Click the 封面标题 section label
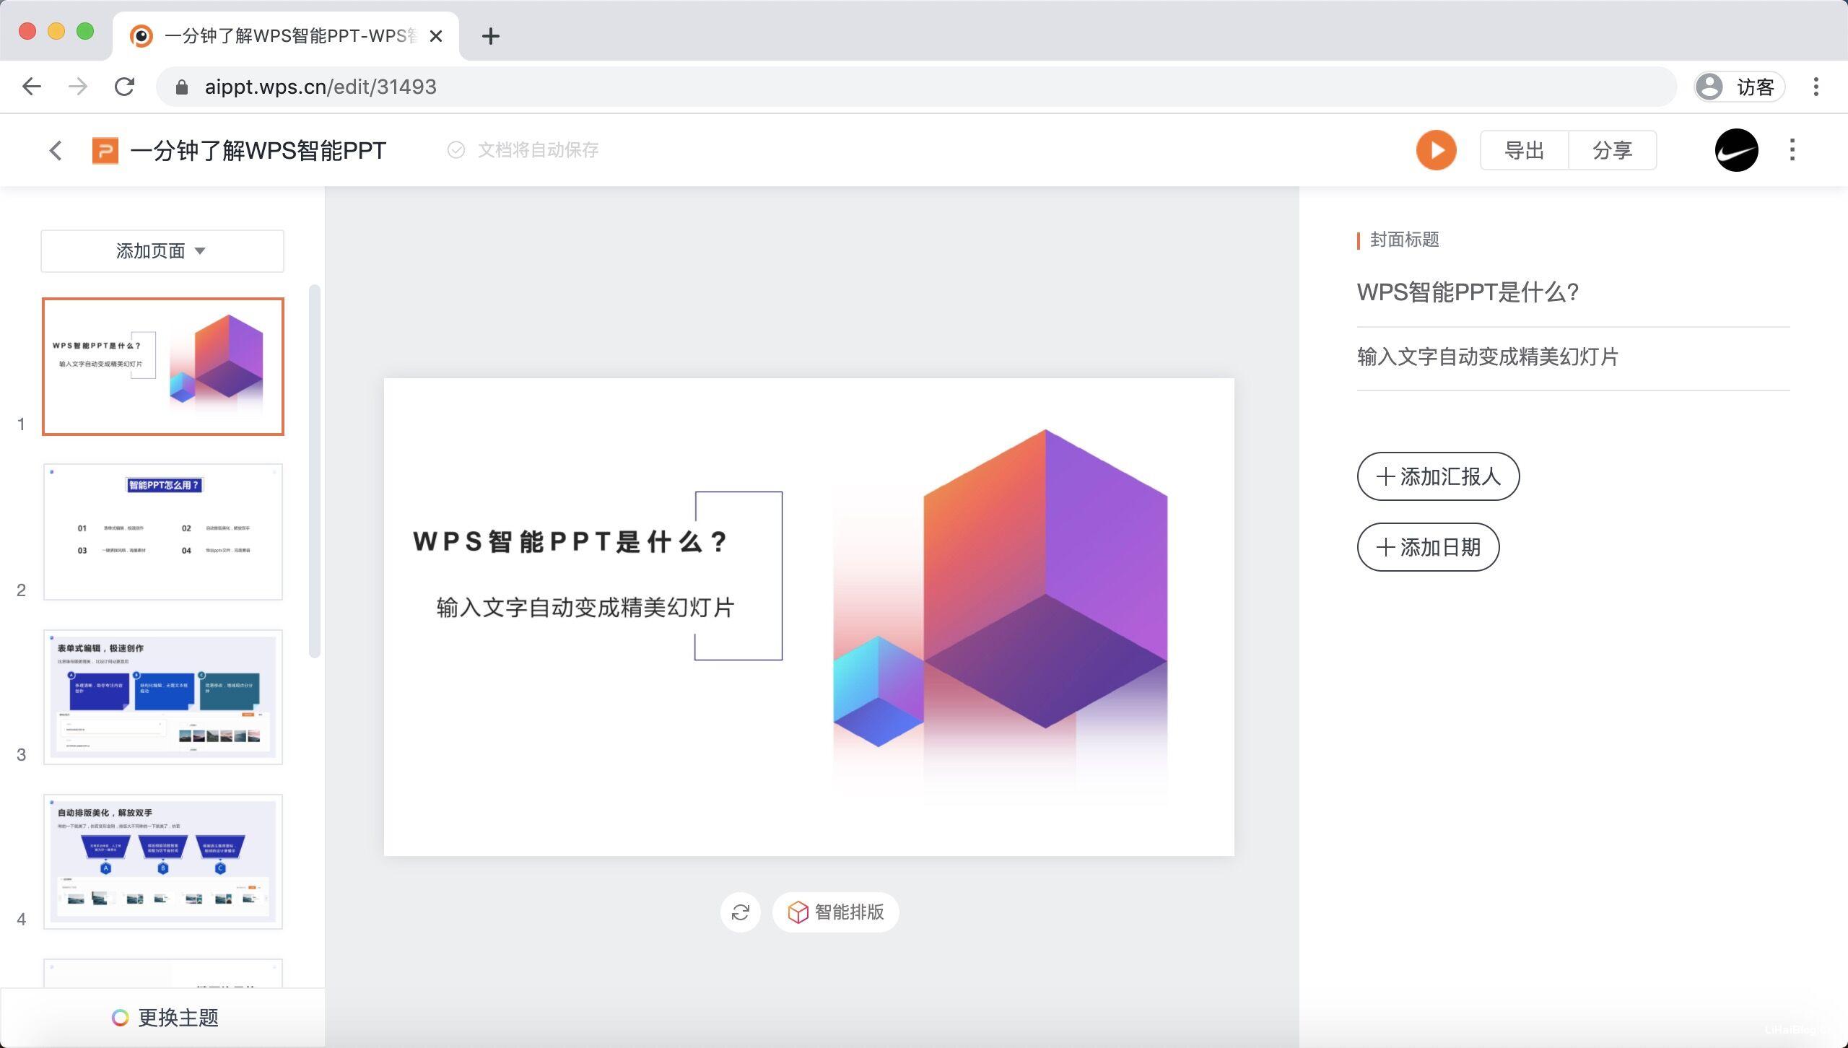The width and height of the screenshot is (1848, 1048). coord(1404,240)
